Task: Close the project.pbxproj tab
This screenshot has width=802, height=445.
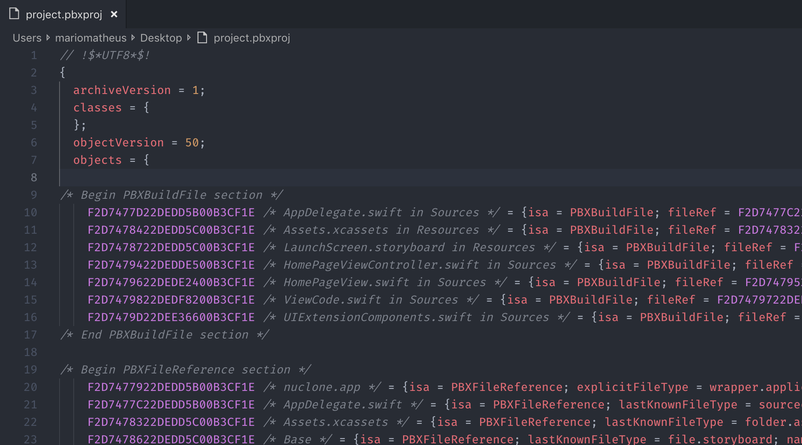Action: [114, 15]
